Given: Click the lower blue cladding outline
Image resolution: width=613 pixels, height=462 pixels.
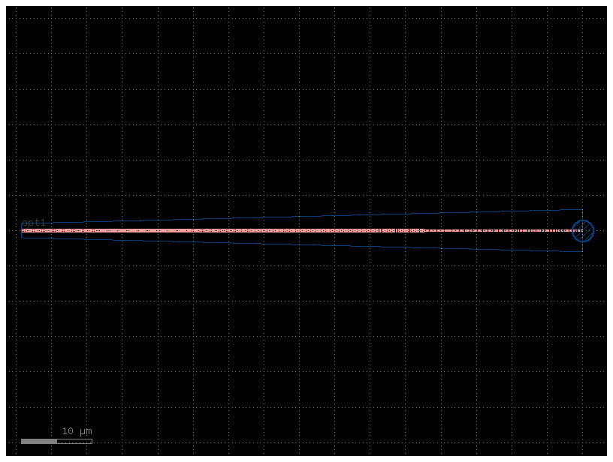Looking at the screenshot, I should [x=300, y=245].
